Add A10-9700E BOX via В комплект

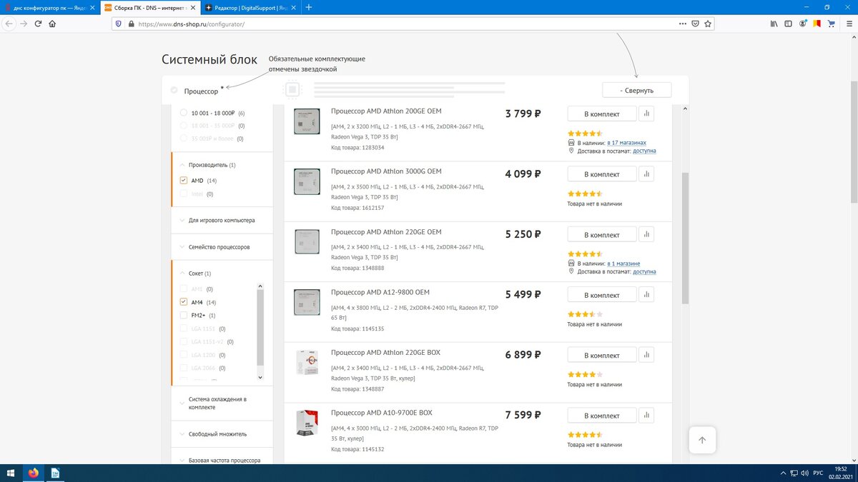click(x=601, y=416)
